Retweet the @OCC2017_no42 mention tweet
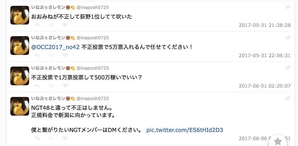 [x=51, y=55]
